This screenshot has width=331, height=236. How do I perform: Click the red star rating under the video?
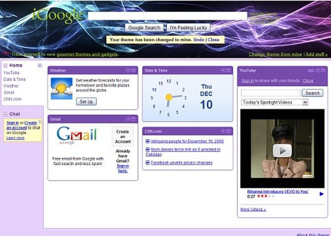(x=266, y=196)
